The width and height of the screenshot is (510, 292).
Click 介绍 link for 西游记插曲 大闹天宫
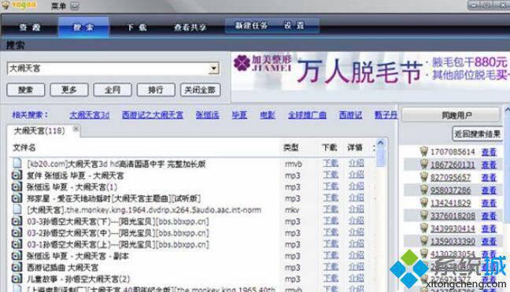(x=357, y=268)
